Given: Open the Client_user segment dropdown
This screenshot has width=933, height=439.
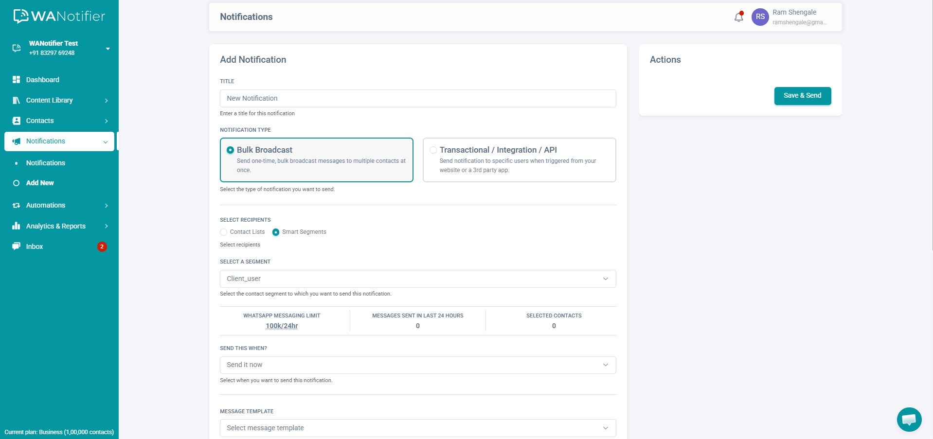Looking at the screenshot, I should (x=417, y=279).
